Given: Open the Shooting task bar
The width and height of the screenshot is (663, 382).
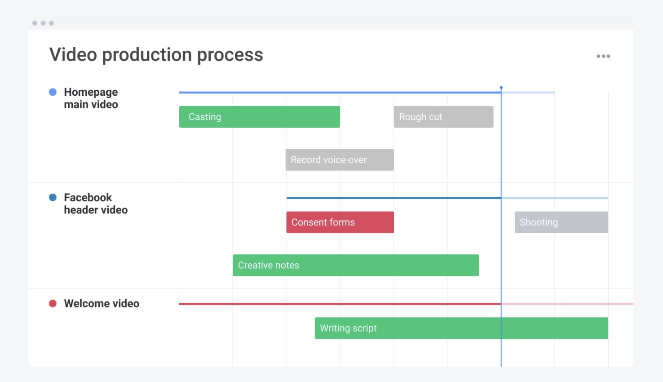Looking at the screenshot, I should 561,222.
